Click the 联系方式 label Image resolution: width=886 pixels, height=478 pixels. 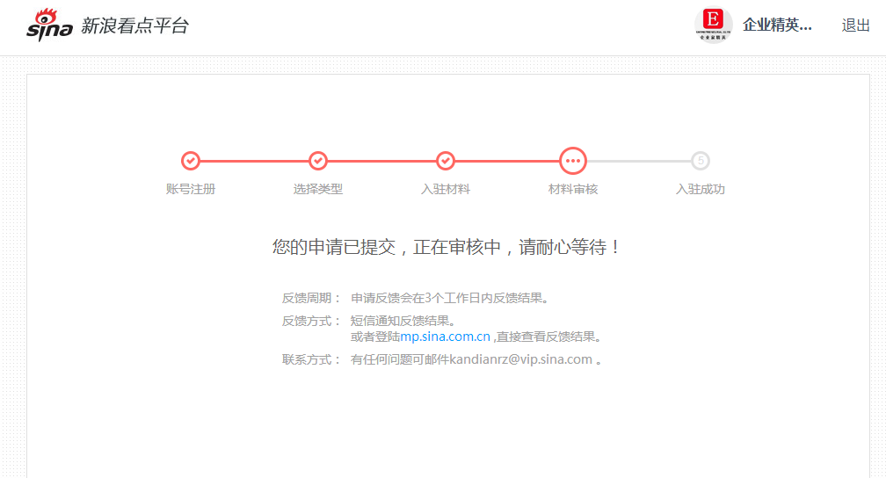(x=311, y=359)
